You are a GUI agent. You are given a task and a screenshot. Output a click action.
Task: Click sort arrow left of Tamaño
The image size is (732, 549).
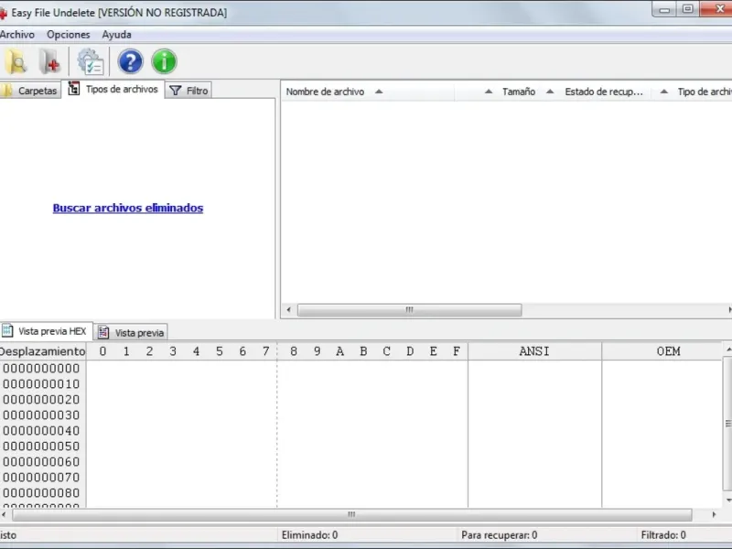point(489,91)
